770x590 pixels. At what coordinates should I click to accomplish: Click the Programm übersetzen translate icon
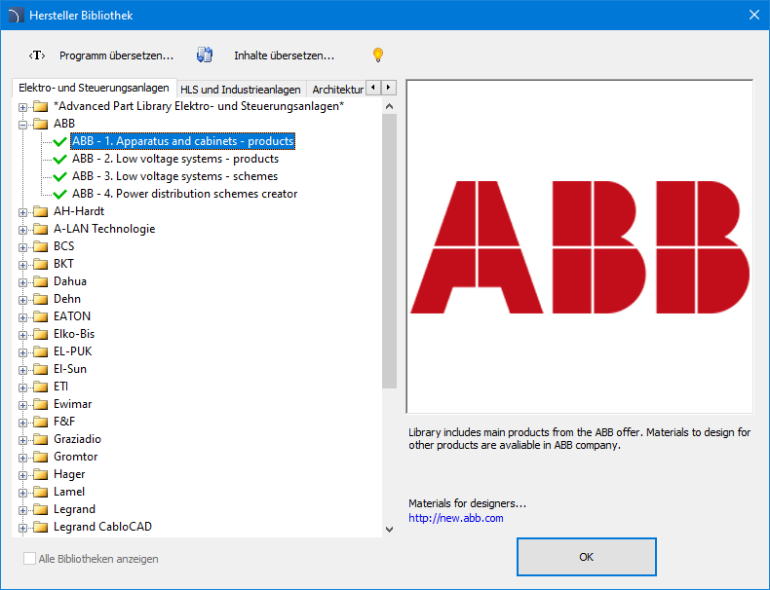click(x=37, y=55)
